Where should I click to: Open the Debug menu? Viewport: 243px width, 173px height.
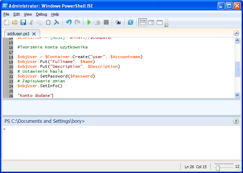(42, 15)
